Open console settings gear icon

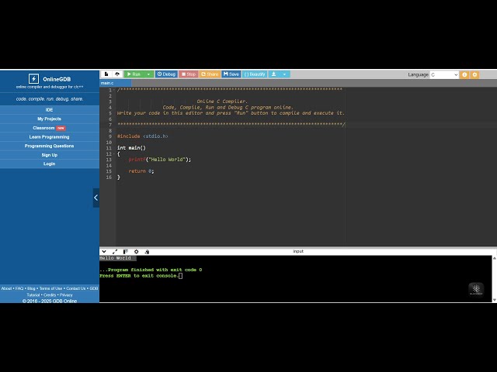(x=137, y=251)
